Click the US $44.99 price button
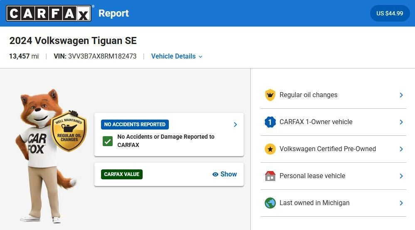Viewport: 415px width, 230px height. pyautogui.click(x=390, y=13)
